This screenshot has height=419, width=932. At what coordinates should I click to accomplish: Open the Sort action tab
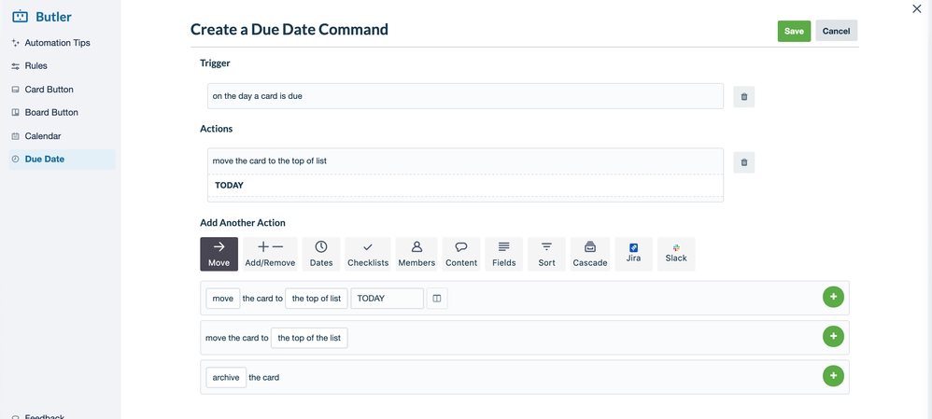click(547, 255)
